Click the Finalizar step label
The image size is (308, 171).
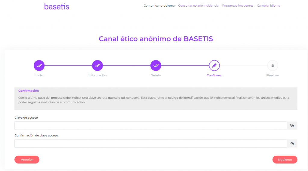pos(273,75)
